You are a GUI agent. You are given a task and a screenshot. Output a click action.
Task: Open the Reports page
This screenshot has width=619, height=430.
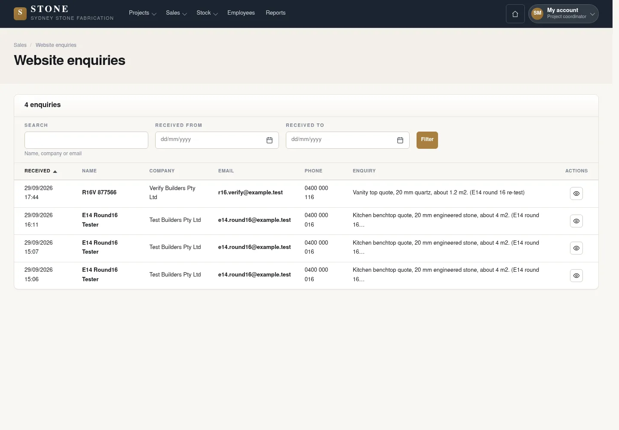tap(276, 13)
